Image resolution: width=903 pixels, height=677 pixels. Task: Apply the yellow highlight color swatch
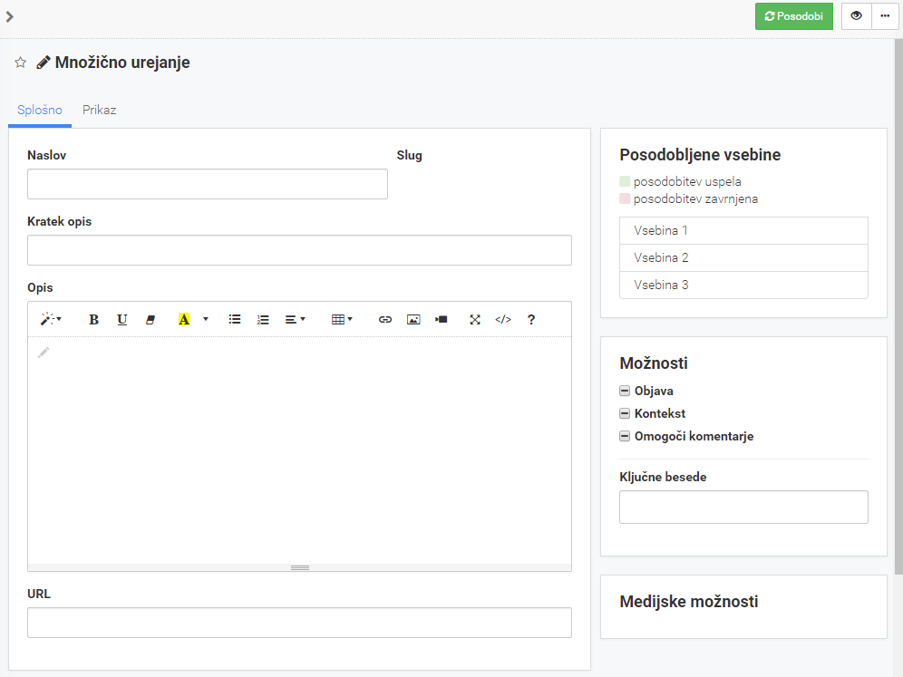click(184, 320)
